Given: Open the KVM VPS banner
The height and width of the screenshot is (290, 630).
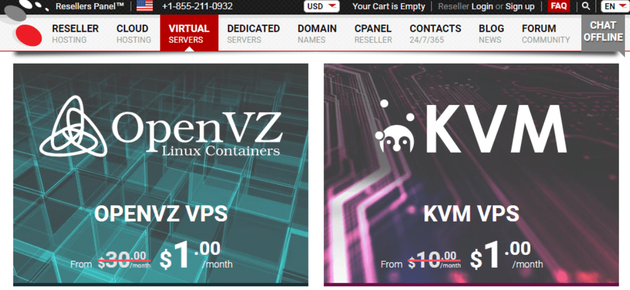Looking at the screenshot, I should (471, 175).
